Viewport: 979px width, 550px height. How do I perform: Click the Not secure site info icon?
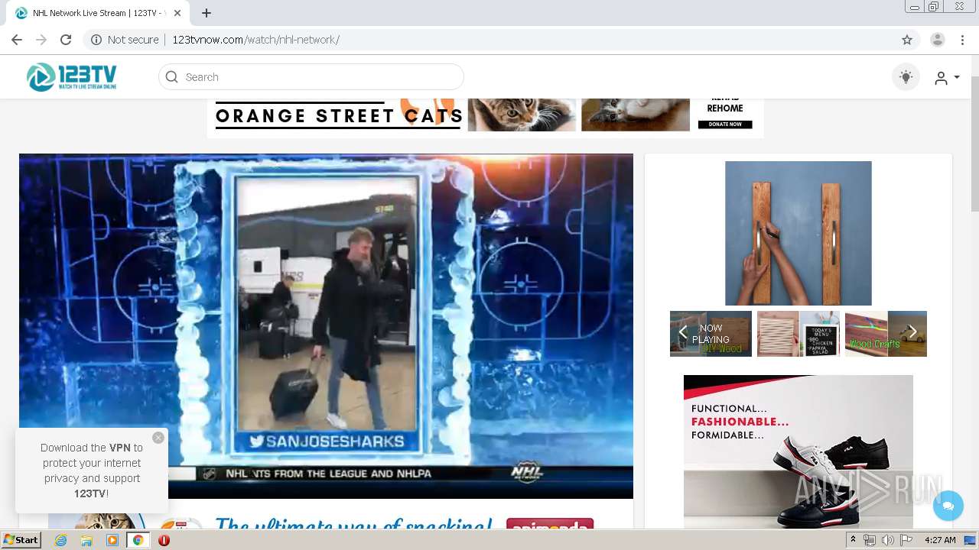(x=96, y=40)
